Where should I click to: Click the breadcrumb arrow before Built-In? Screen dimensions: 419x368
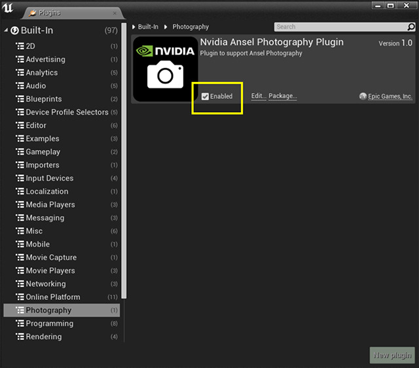[134, 27]
